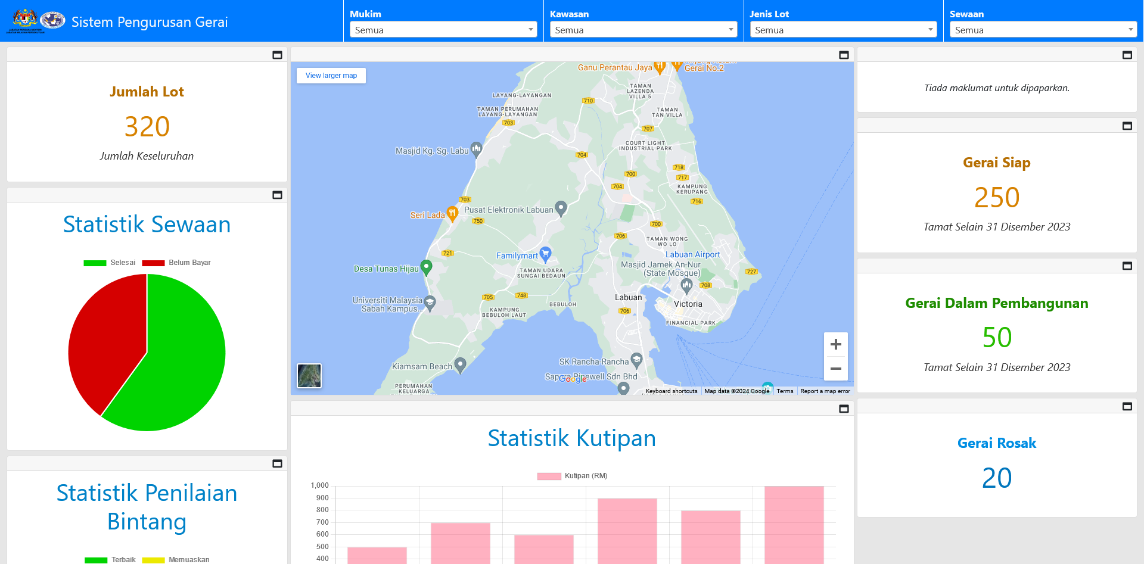Screen dimensions: 1144x564
Task: Open the Kawasan dropdown
Action: pyautogui.click(x=643, y=30)
